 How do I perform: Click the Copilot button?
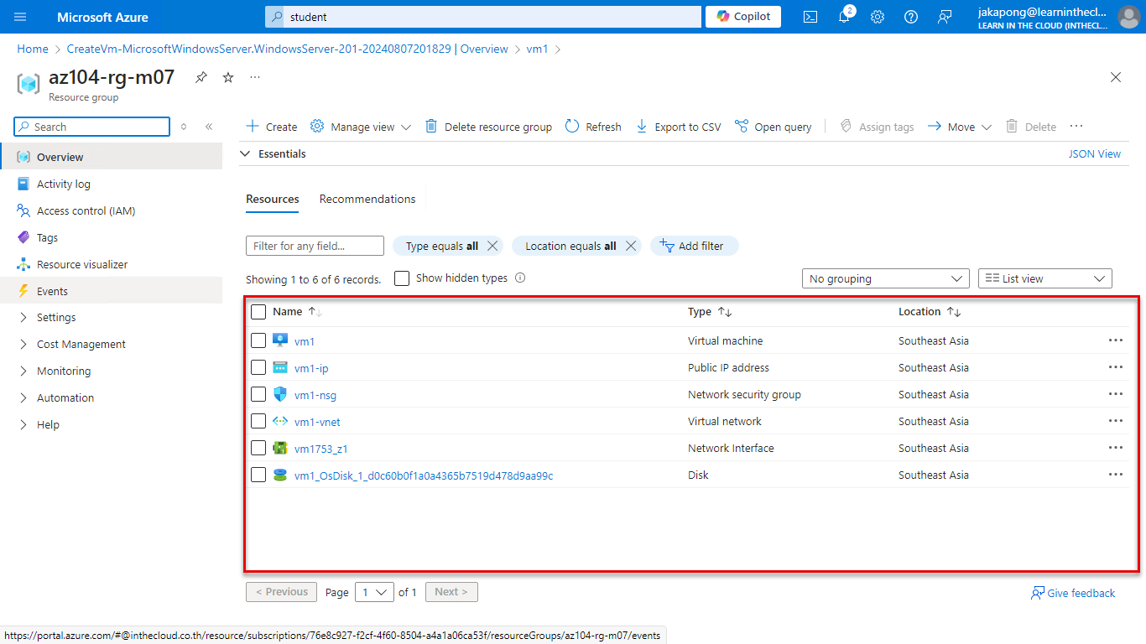[743, 17]
